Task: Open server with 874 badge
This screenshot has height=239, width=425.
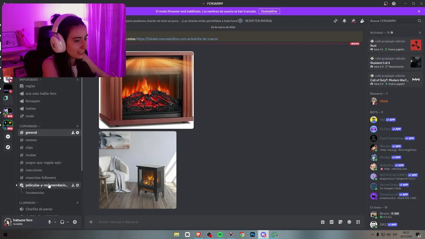Action: [8, 112]
